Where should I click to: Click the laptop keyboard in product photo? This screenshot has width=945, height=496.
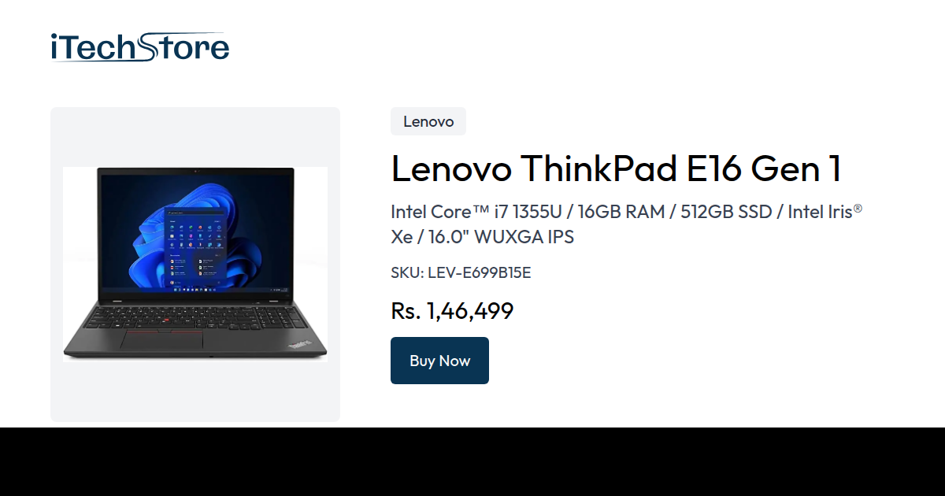pyautogui.click(x=195, y=316)
